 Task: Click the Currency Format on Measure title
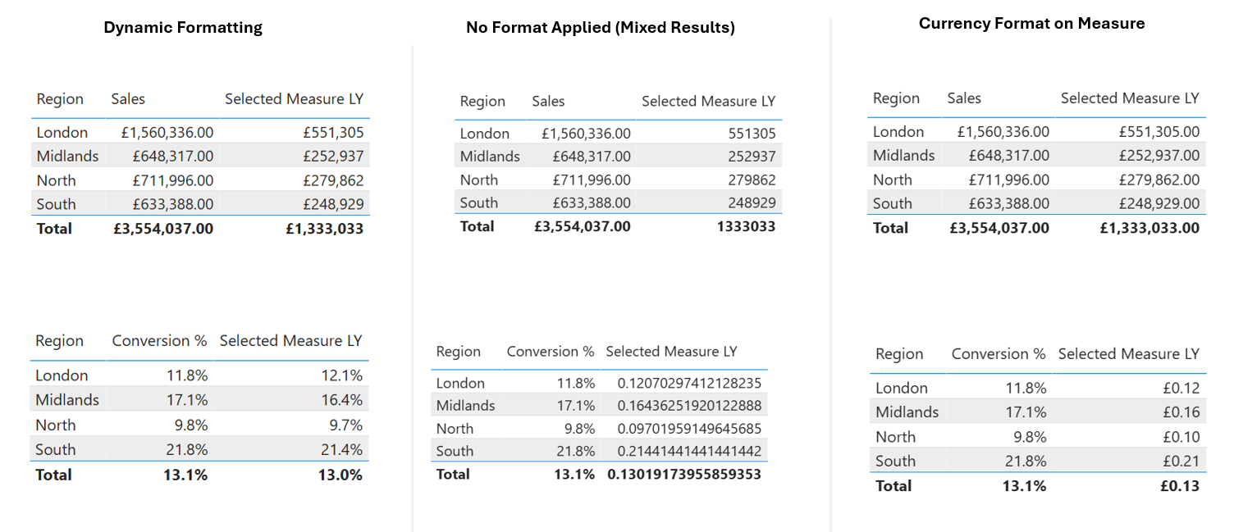tap(1031, 24)
